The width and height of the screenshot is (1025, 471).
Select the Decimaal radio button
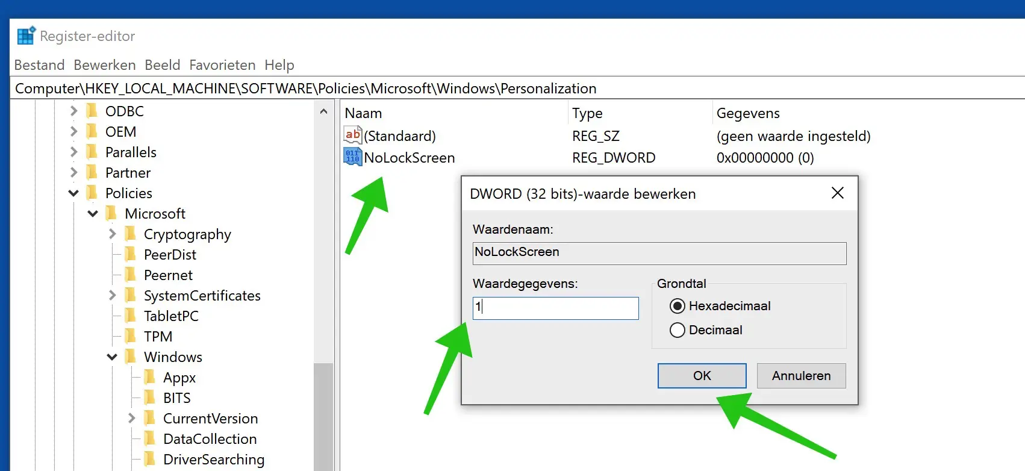click(678, 330)
